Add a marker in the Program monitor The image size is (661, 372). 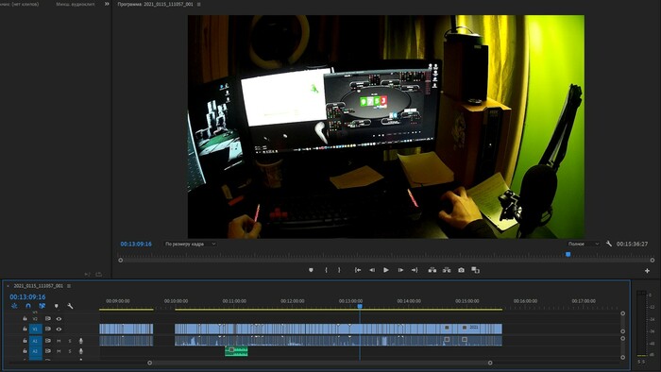point(311,270)
